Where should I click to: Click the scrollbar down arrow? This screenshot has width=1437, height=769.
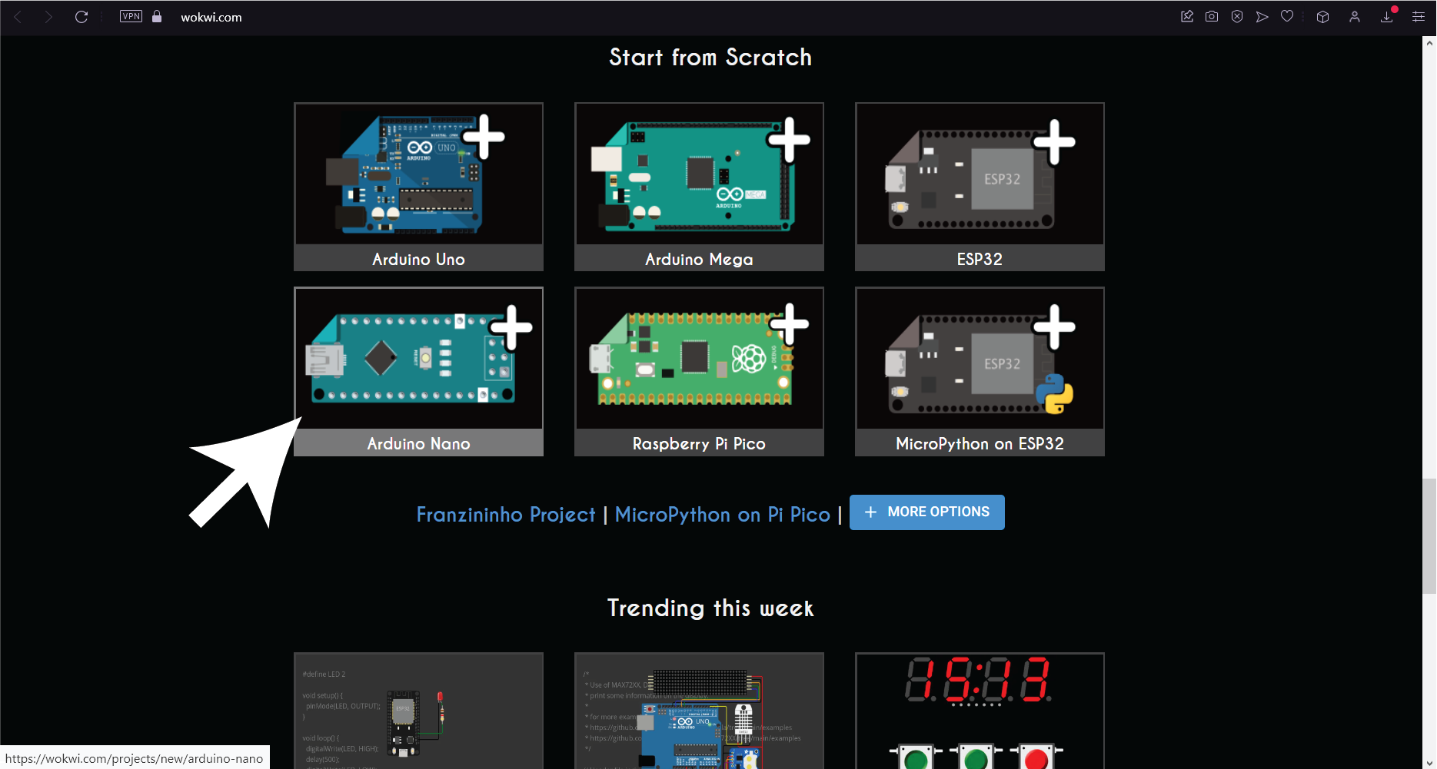(1429, 762)
